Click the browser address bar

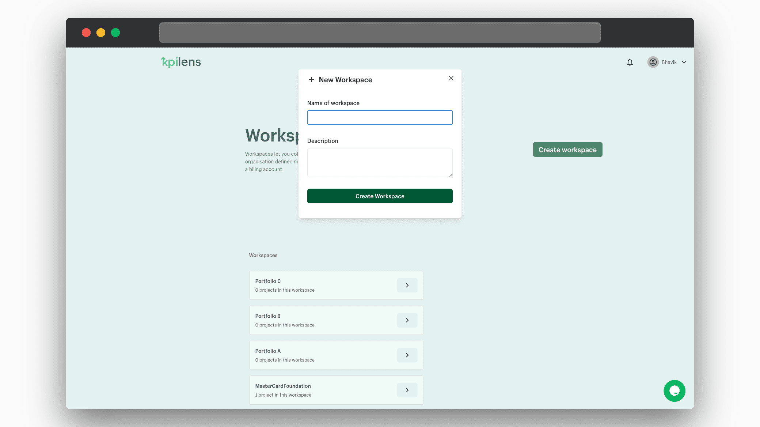[380, 33]
